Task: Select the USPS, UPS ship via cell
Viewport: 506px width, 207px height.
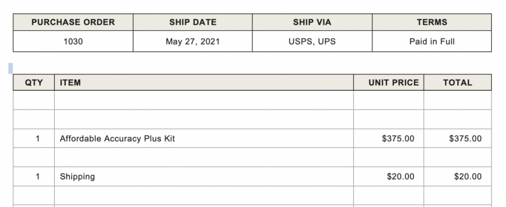Action: 312,41
